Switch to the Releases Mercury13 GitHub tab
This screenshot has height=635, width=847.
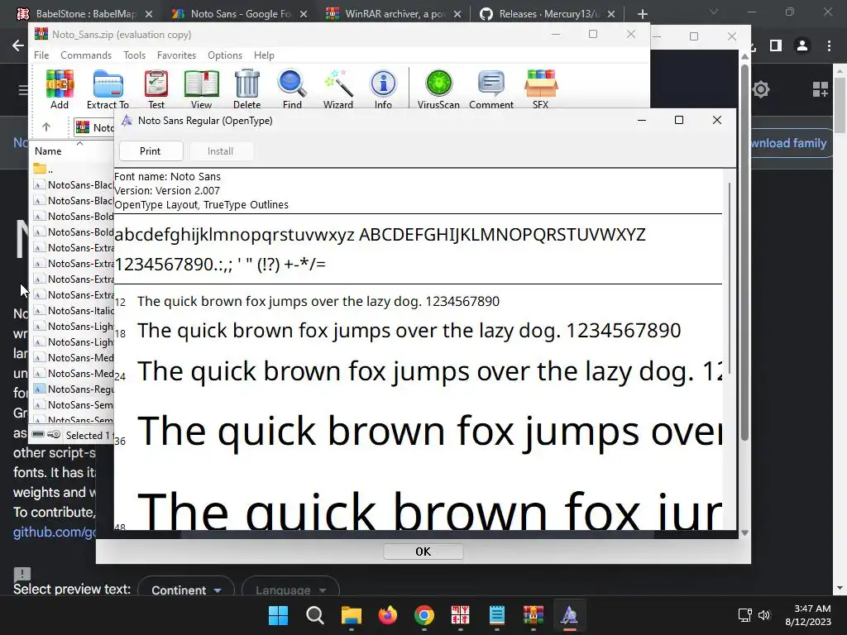coord(549,13)
